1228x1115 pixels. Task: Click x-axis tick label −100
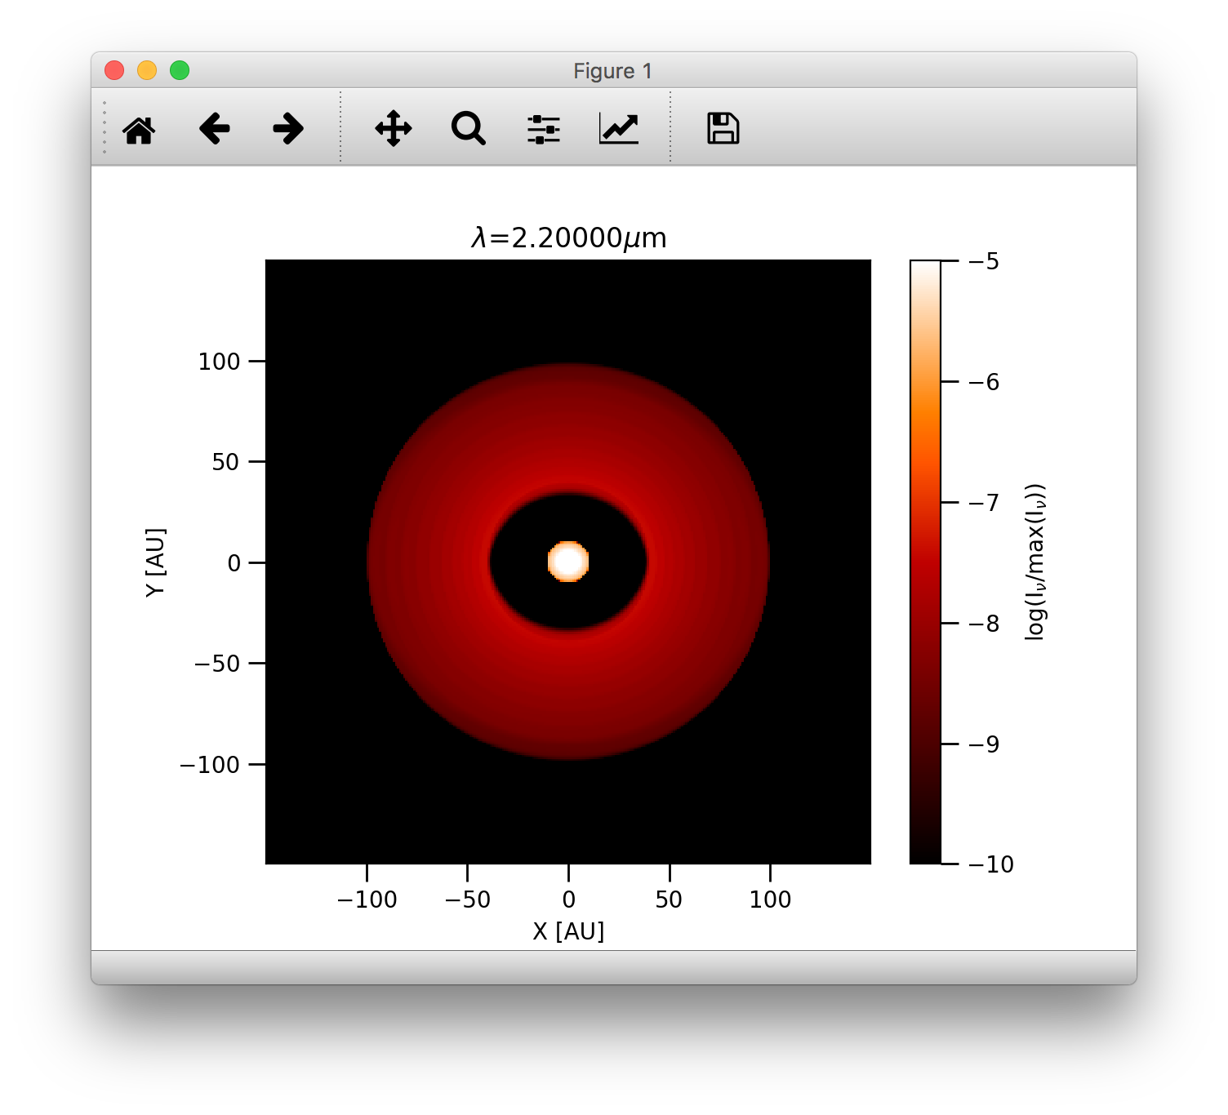[x=367, y=900]
